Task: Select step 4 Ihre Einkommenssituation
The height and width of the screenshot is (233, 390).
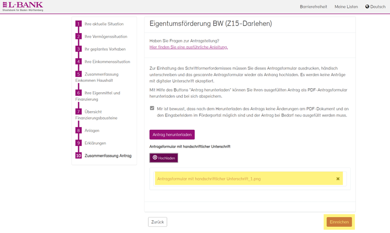Action: (107, 62)
